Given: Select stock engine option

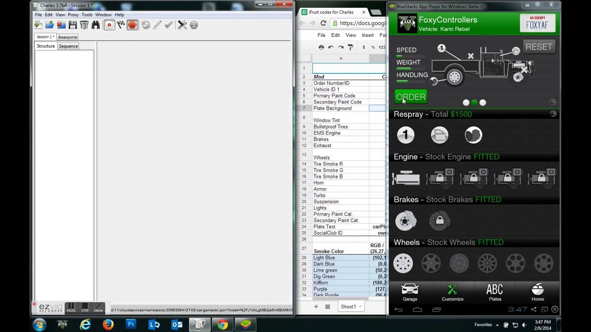Looking at the screenshot, I should pyautogui.click(x=406, y=178).
